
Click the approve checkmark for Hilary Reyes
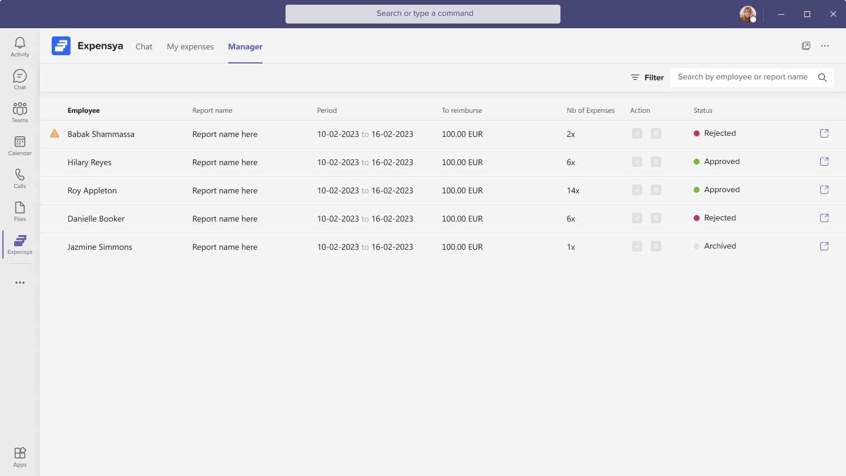pos(637,162)
